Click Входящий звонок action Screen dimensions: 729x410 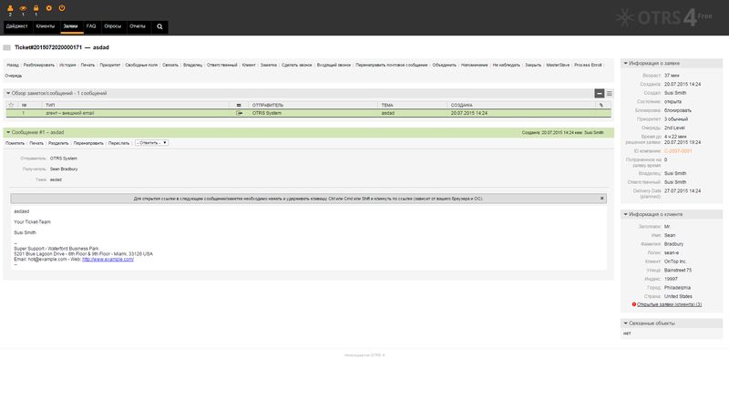pyautogui.click(x=334, y=65)
